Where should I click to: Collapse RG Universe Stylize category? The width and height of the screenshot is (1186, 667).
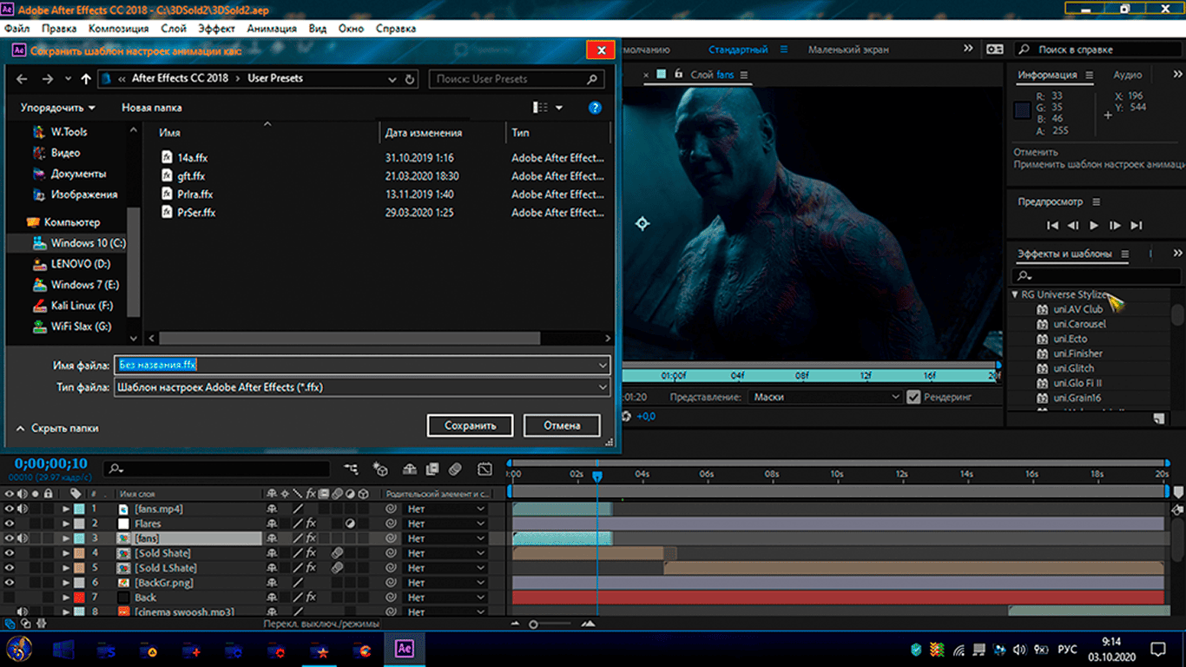tap(1015, 294)
